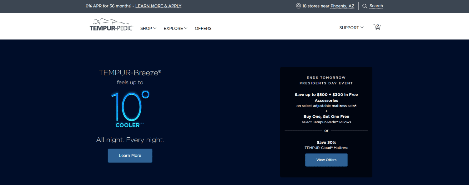This screenshot has width=469, height=185.
Task: Expand the EXPLORE menu
Action: (175, 28)
